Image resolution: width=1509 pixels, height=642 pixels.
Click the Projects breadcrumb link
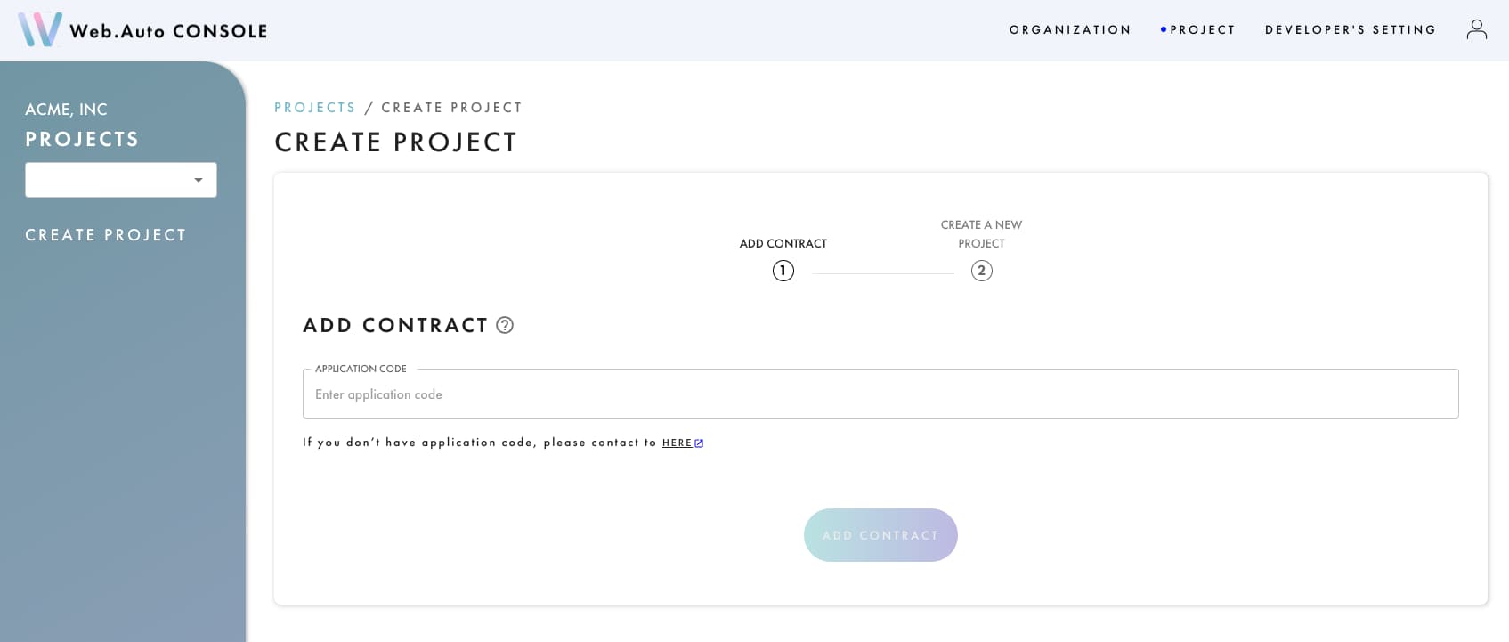pos(315,108)
